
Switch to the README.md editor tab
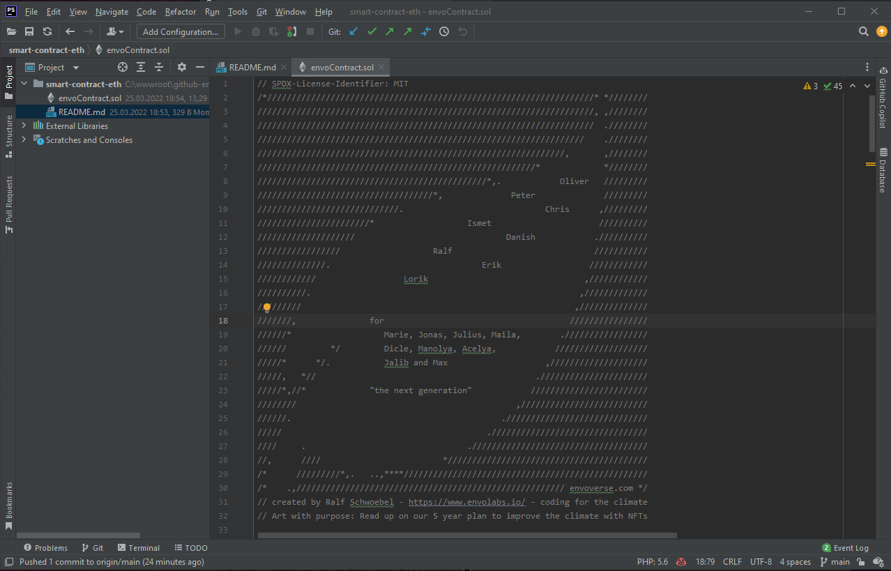252,68
